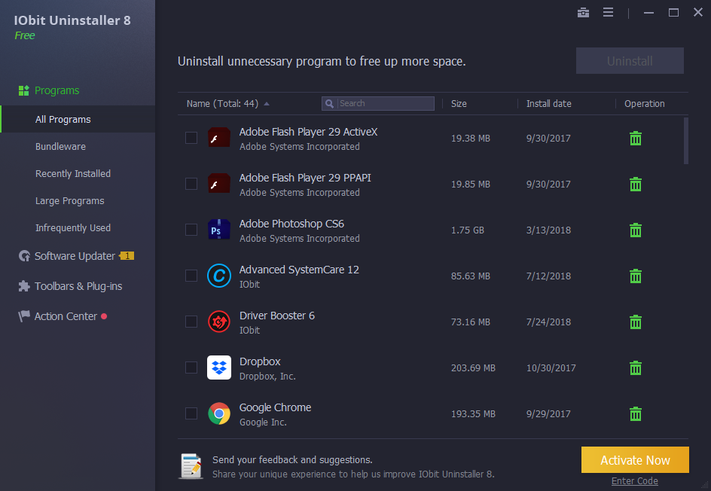Click the feedback notepad icon
The width and height of the screenshot is (711, 491).
(191, 465)
